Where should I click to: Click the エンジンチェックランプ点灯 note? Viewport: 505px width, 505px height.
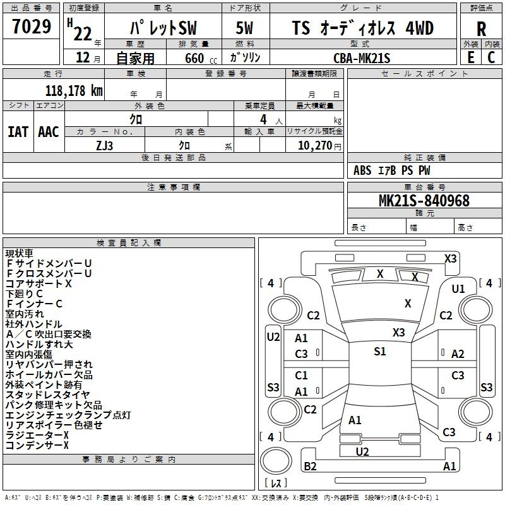click(68, 415)
